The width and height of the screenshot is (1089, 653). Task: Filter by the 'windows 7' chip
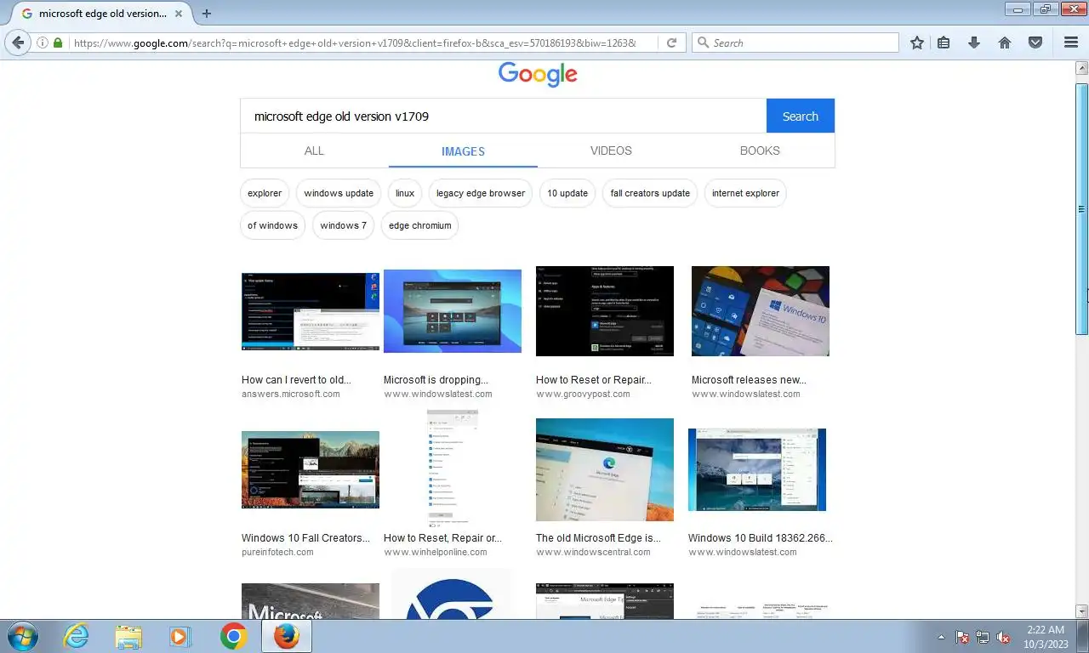tap(343, 225)
